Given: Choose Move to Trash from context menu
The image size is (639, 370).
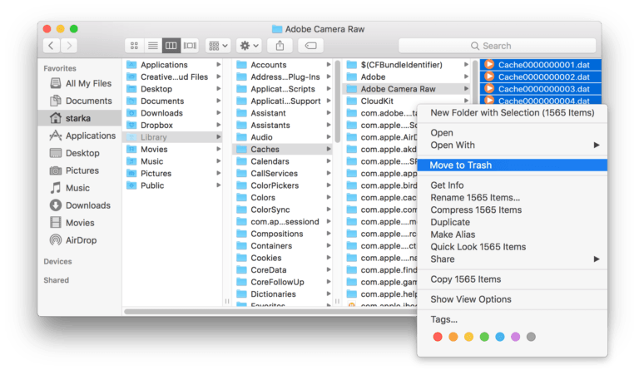Looking at the screenshot, I should pyautogui.click(x=513, y=165).
